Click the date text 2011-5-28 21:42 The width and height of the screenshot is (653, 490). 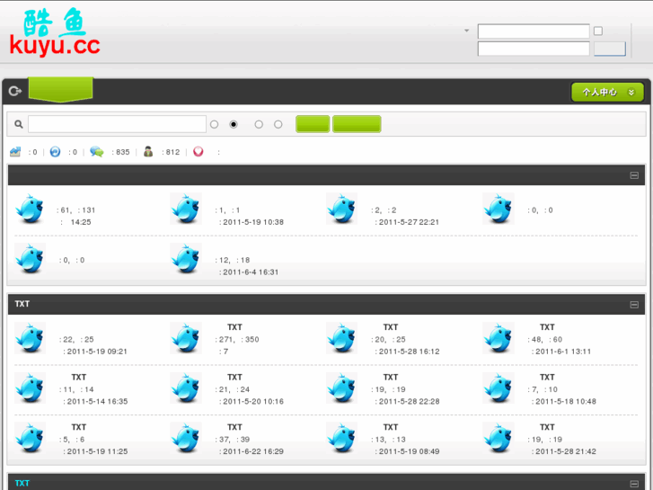coord(566,451)
